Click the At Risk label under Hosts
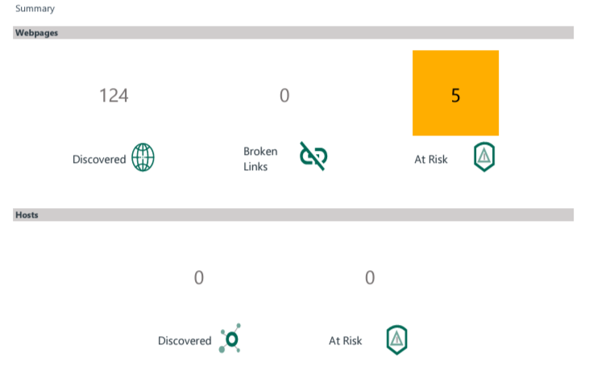 pyautogui.click(x=346, y=341)
